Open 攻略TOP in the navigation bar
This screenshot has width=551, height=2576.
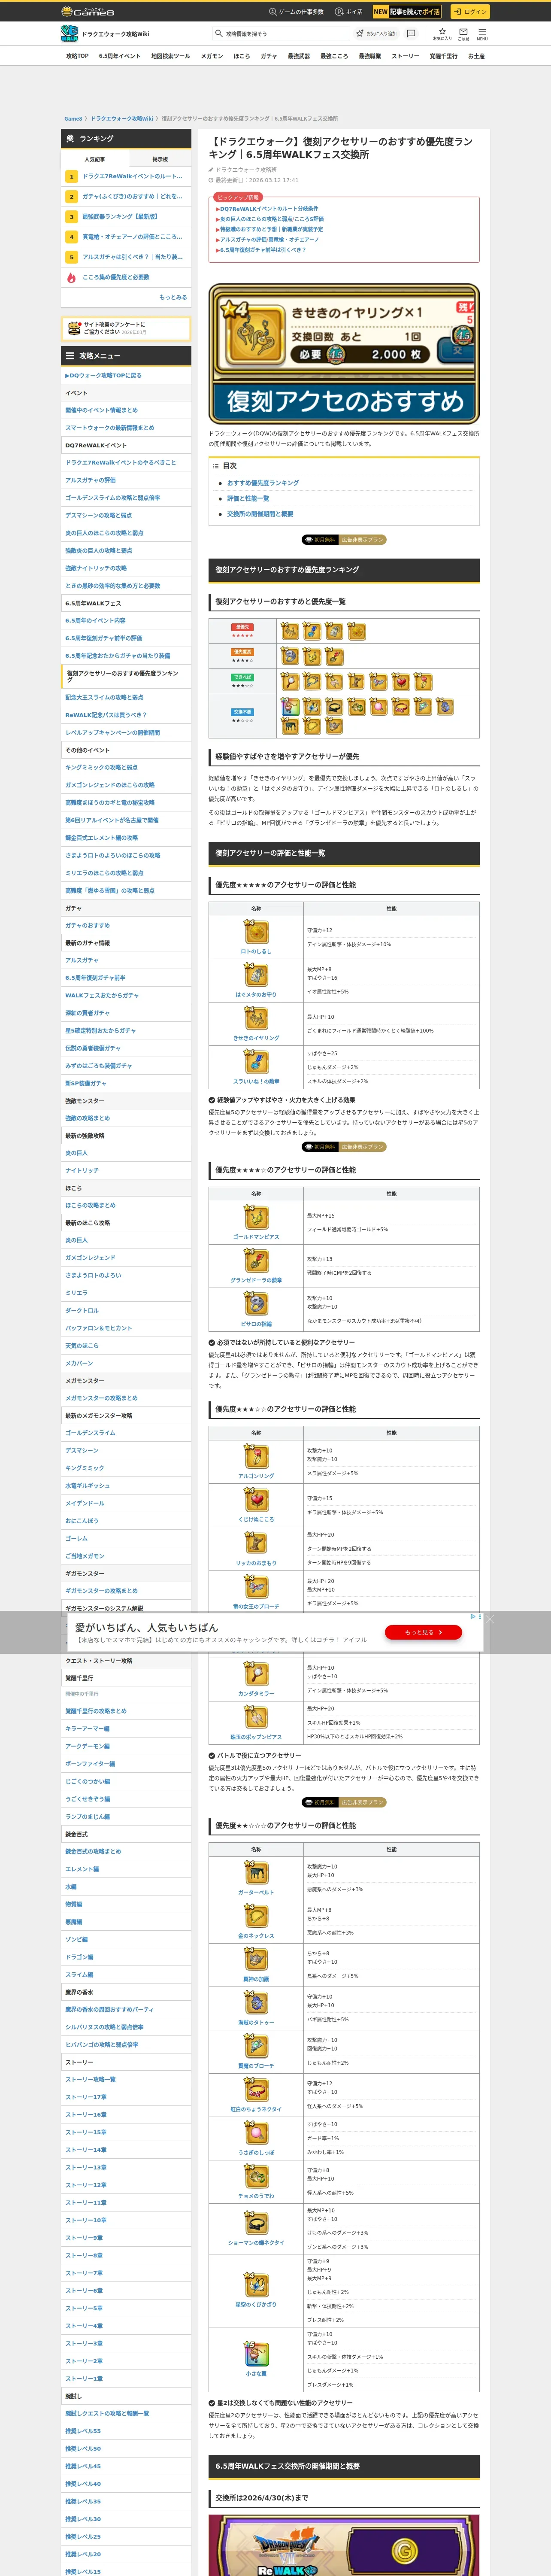[x=77, y=56]
